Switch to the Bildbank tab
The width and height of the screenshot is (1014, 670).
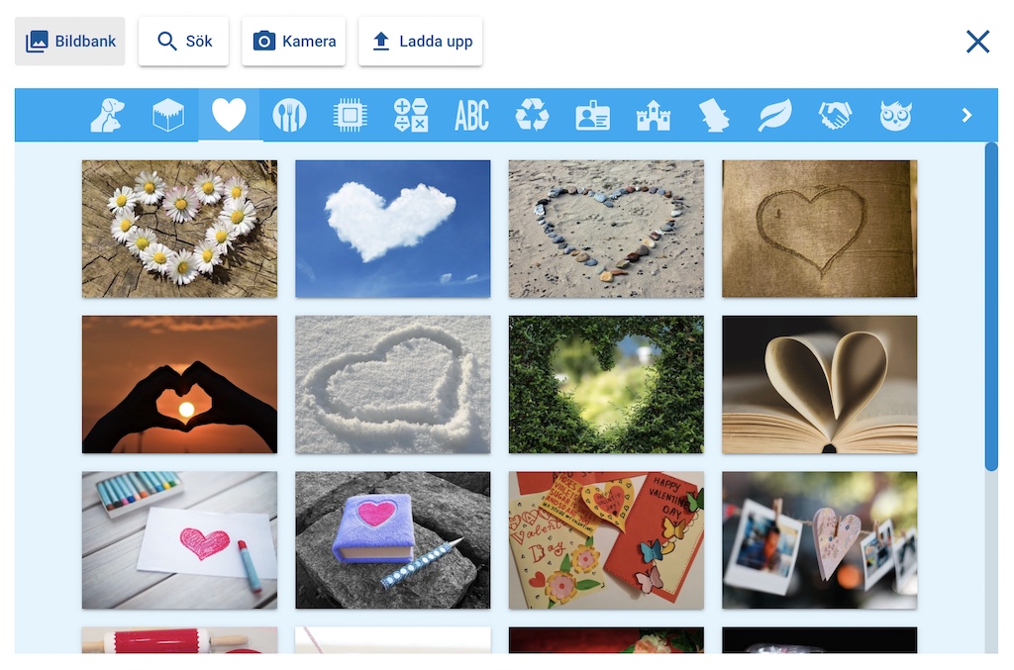(x=70, y=42)
